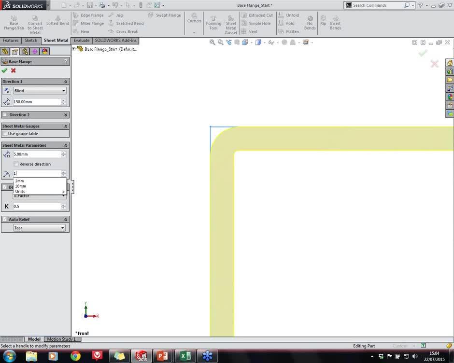454x363 pixels.
Task: Collapse the Sheet Metal Parameters section
Action: pos(66,145)
